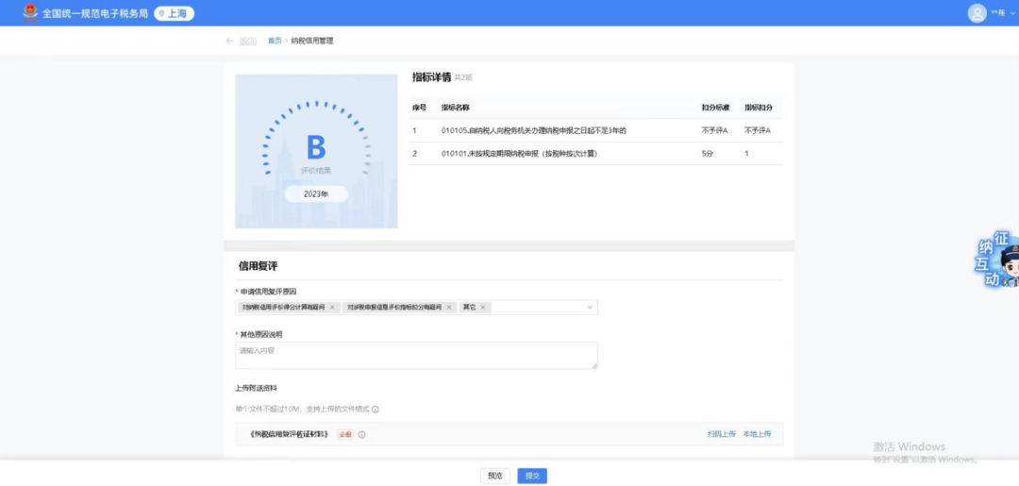
Task: Remove the 其它 reason tag
Action: tap(484, 308)
